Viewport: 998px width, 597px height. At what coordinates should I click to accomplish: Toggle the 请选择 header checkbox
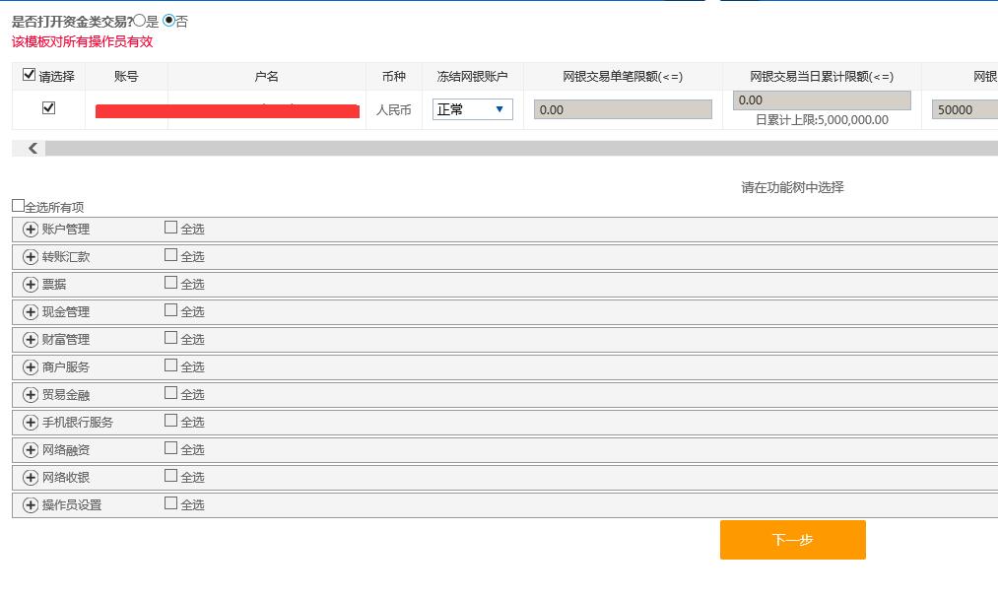point(29,76)
